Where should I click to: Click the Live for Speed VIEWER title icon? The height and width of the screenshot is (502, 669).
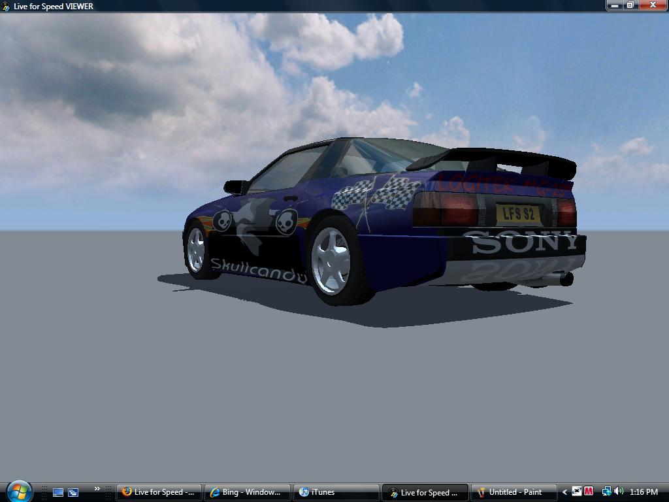click(5, 6)
